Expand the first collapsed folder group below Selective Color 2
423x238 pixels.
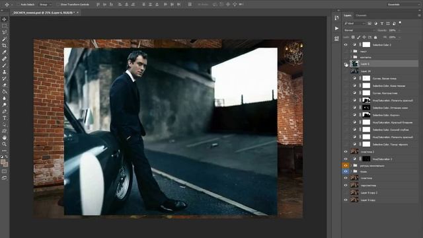(x=351, y=51)
